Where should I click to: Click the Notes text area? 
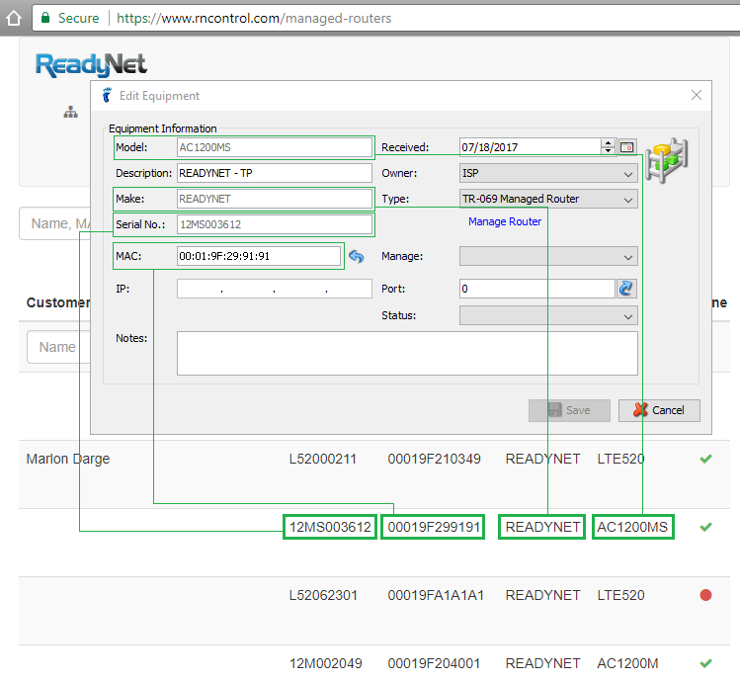point(407,353)
